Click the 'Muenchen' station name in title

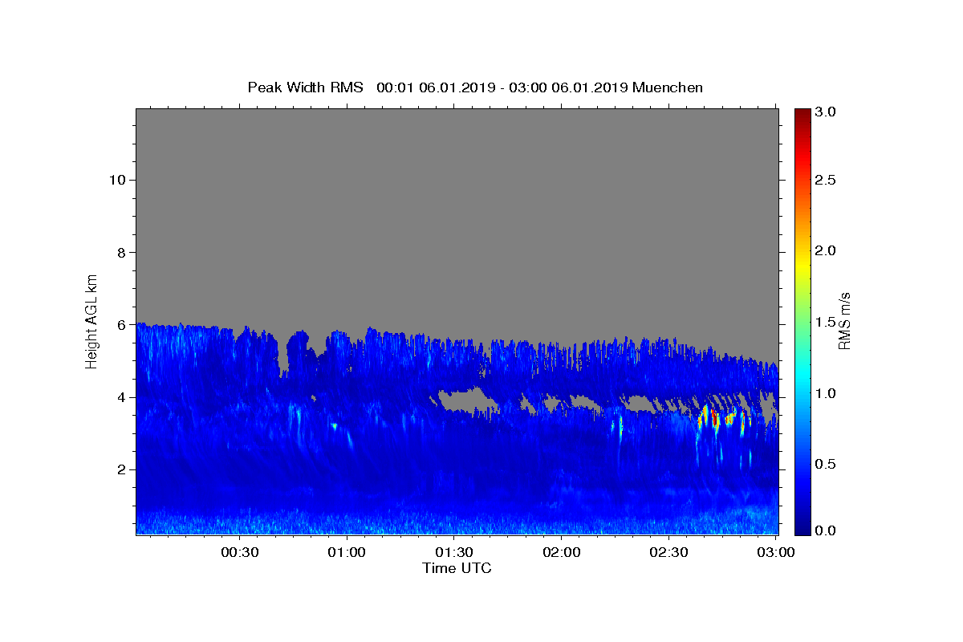point(668,87)
